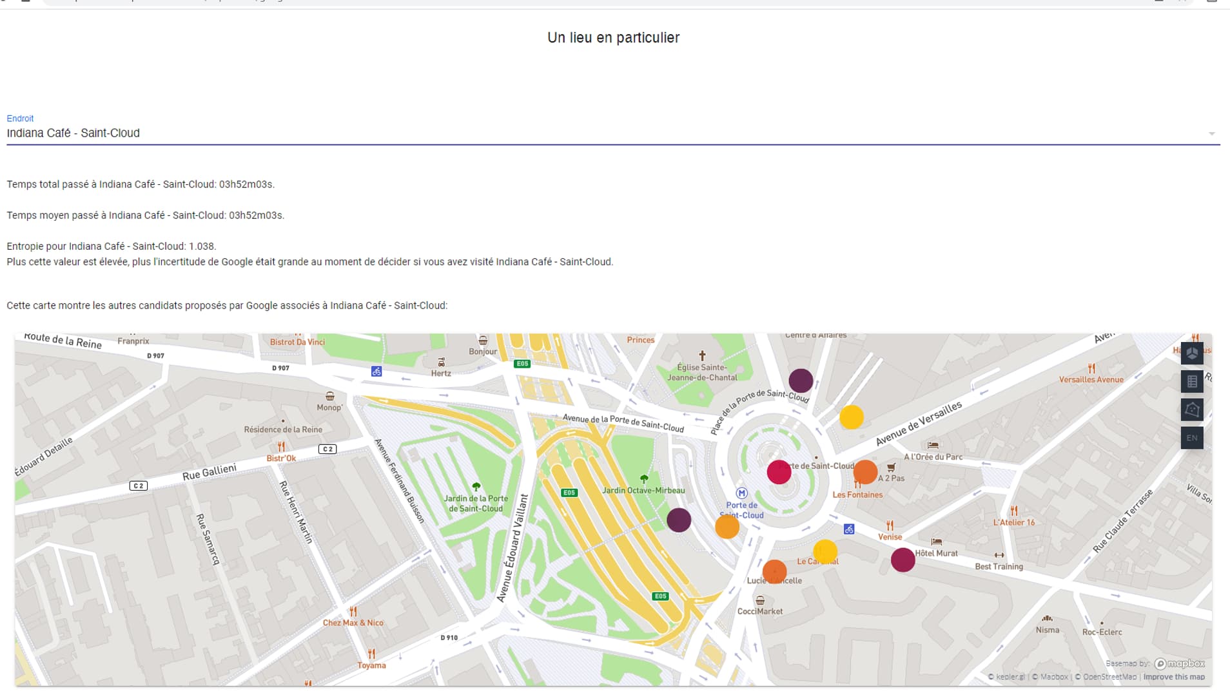Click the maroon dot beside Hôtel Murat
Image resolution: width=1230 pixels, height=691 pixels.
(x=903, y=560)
